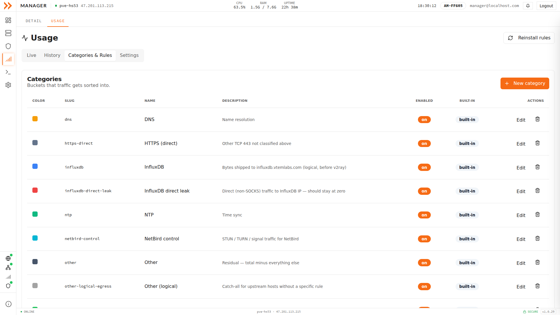Select Categories & Rules sub-tab
Viewport: 560px width, 315px height.
90,55
